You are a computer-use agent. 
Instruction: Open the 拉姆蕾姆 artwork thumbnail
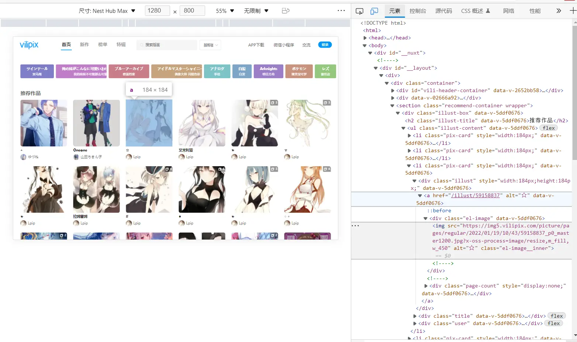[96, 189]
